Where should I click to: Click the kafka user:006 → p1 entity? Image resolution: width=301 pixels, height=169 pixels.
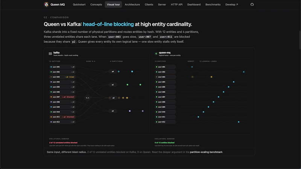coord(62,92)
